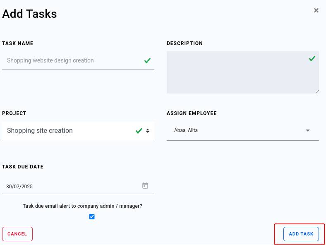
Task: Open the calendar picker icon for due date
Action: [x=145, y=185]
